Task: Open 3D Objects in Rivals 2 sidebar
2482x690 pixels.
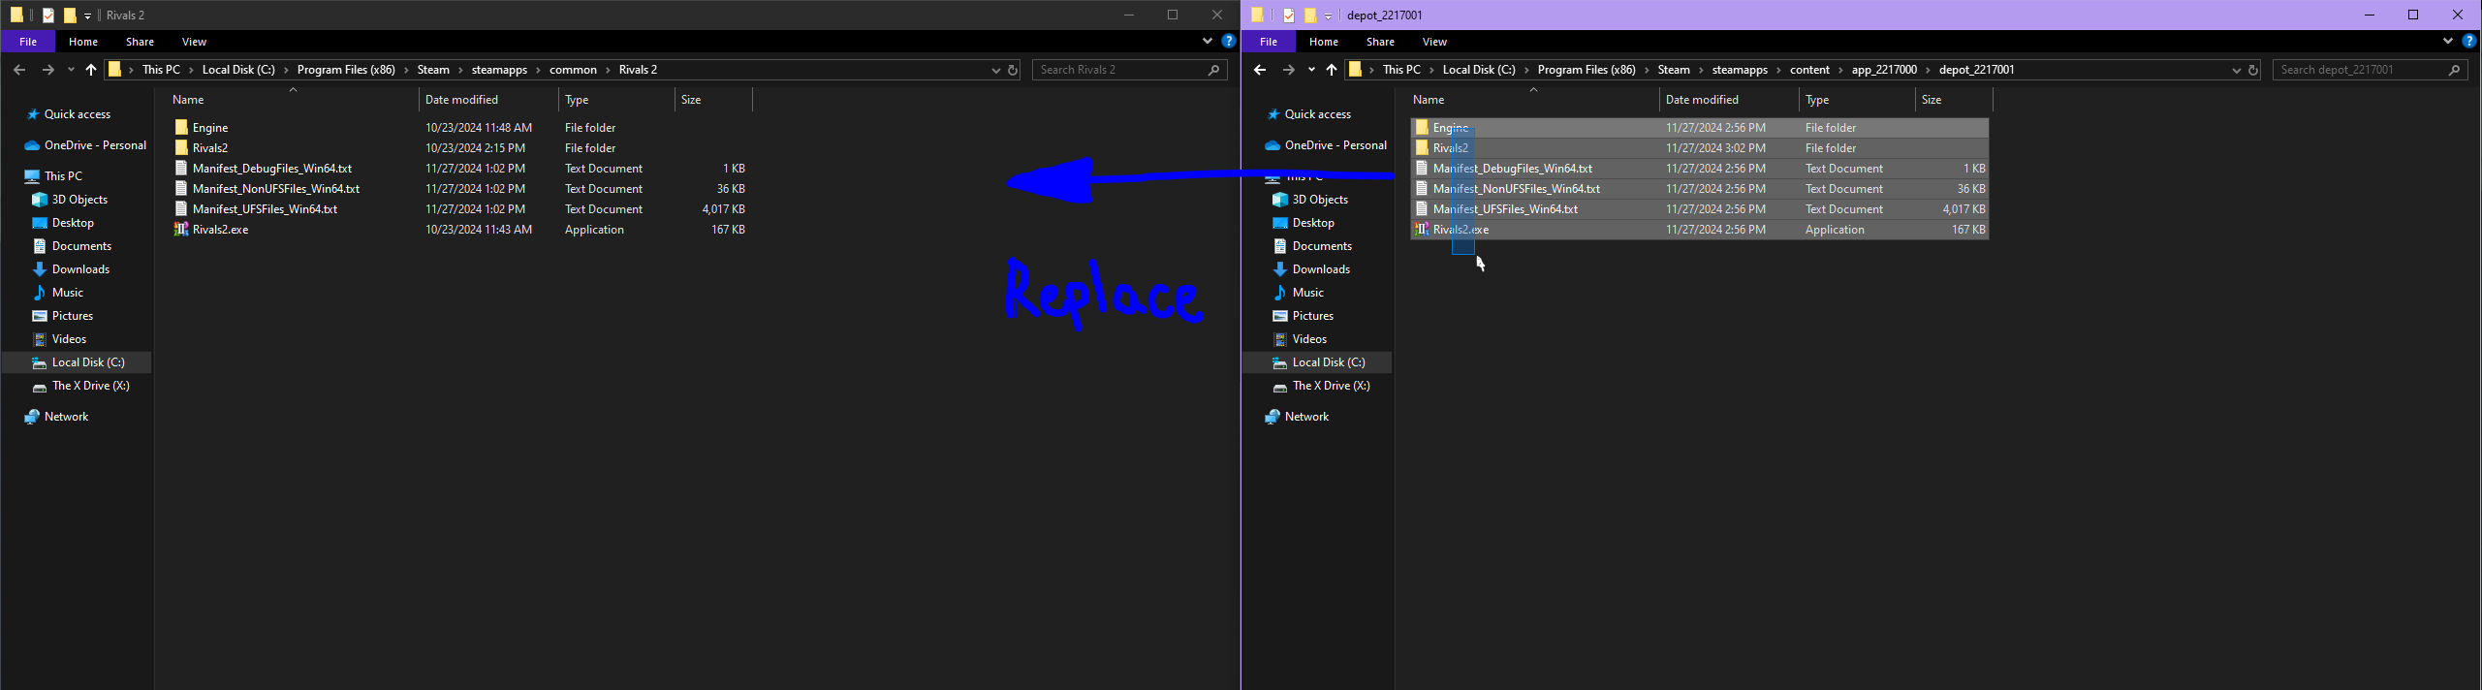Action: (x=79, y=200)
